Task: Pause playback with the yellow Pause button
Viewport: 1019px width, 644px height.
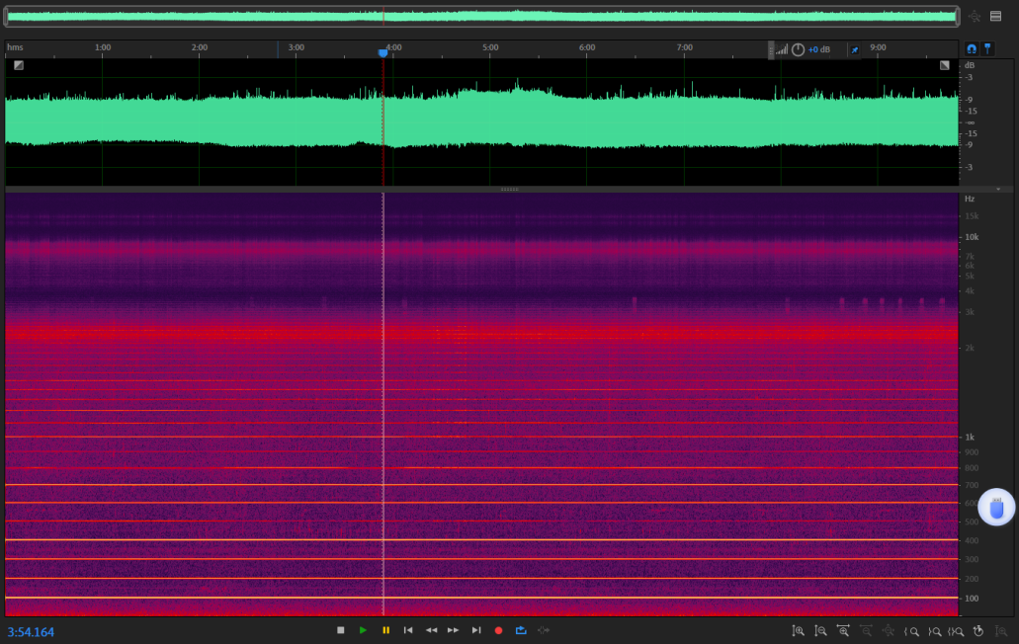Action: (385, 630)
